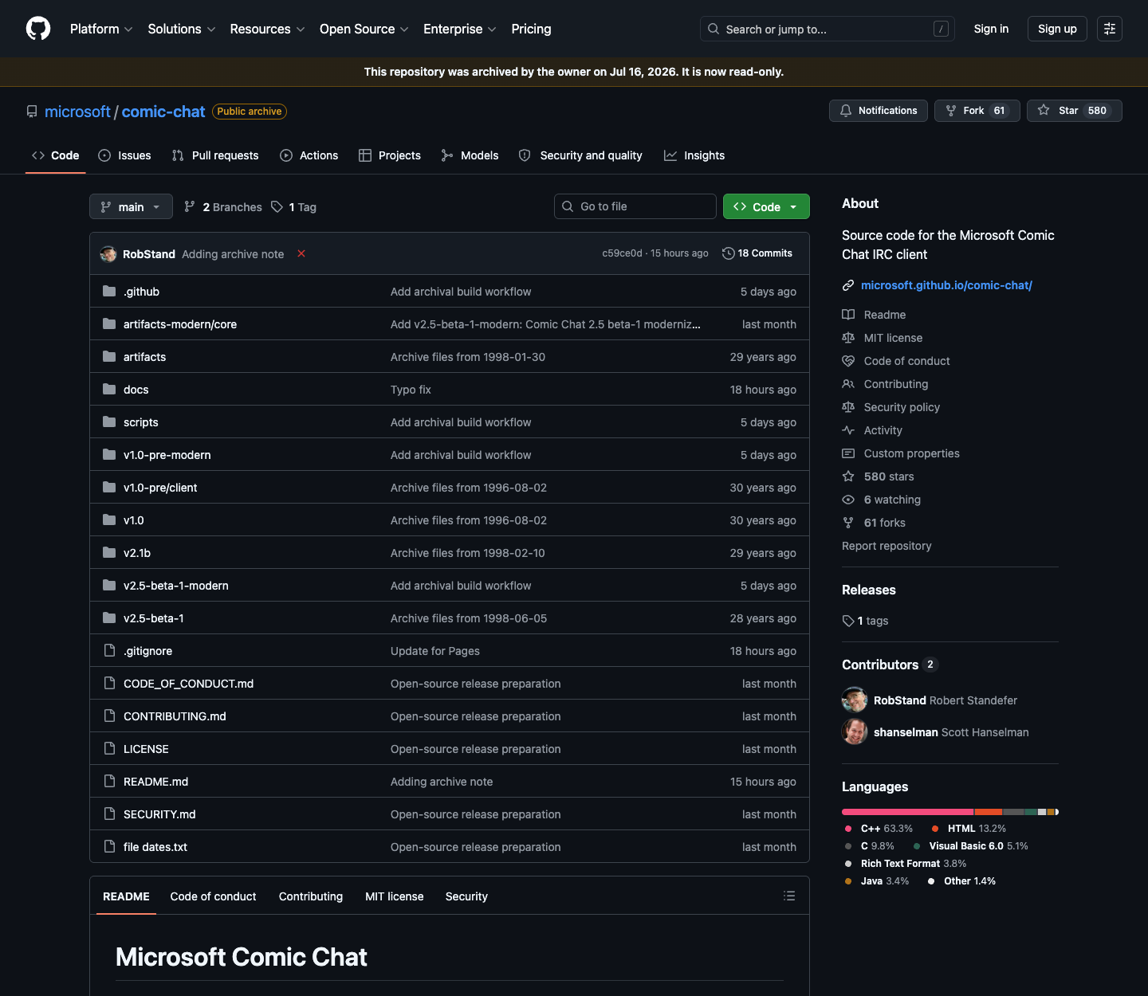Click the GitHub logo icon
This screenshot has height=996, width=1148.
point(38,29)
